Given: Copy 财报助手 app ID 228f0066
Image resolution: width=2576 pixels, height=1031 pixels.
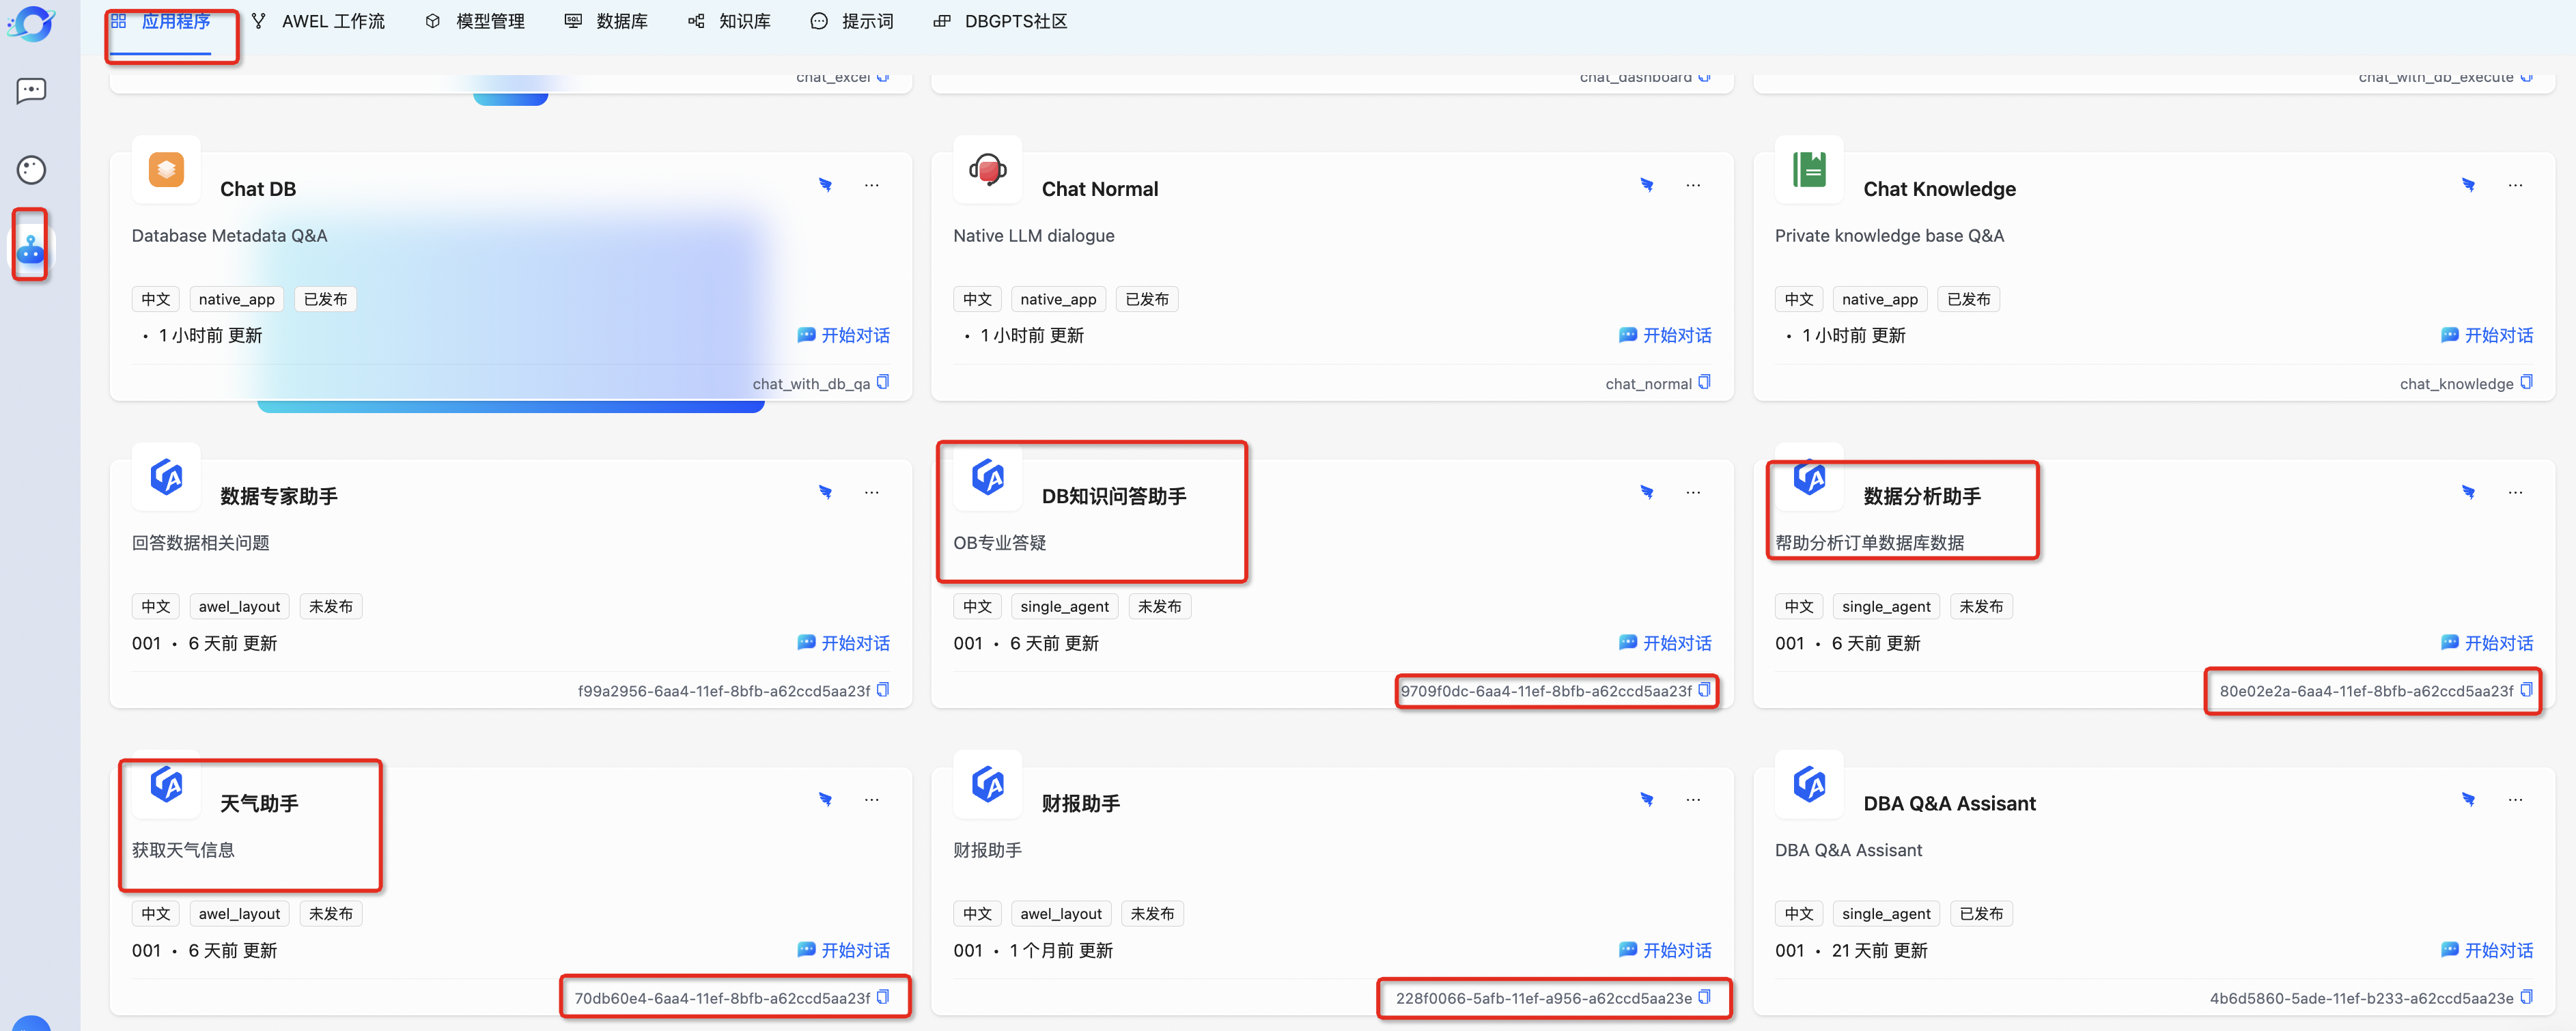Looking at the screenshot, I should 1704,997.
